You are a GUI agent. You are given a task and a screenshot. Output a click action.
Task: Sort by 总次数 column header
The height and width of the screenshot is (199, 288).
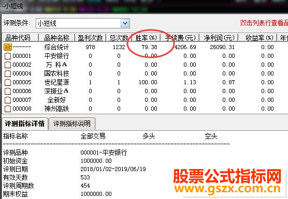click(119, 38)
